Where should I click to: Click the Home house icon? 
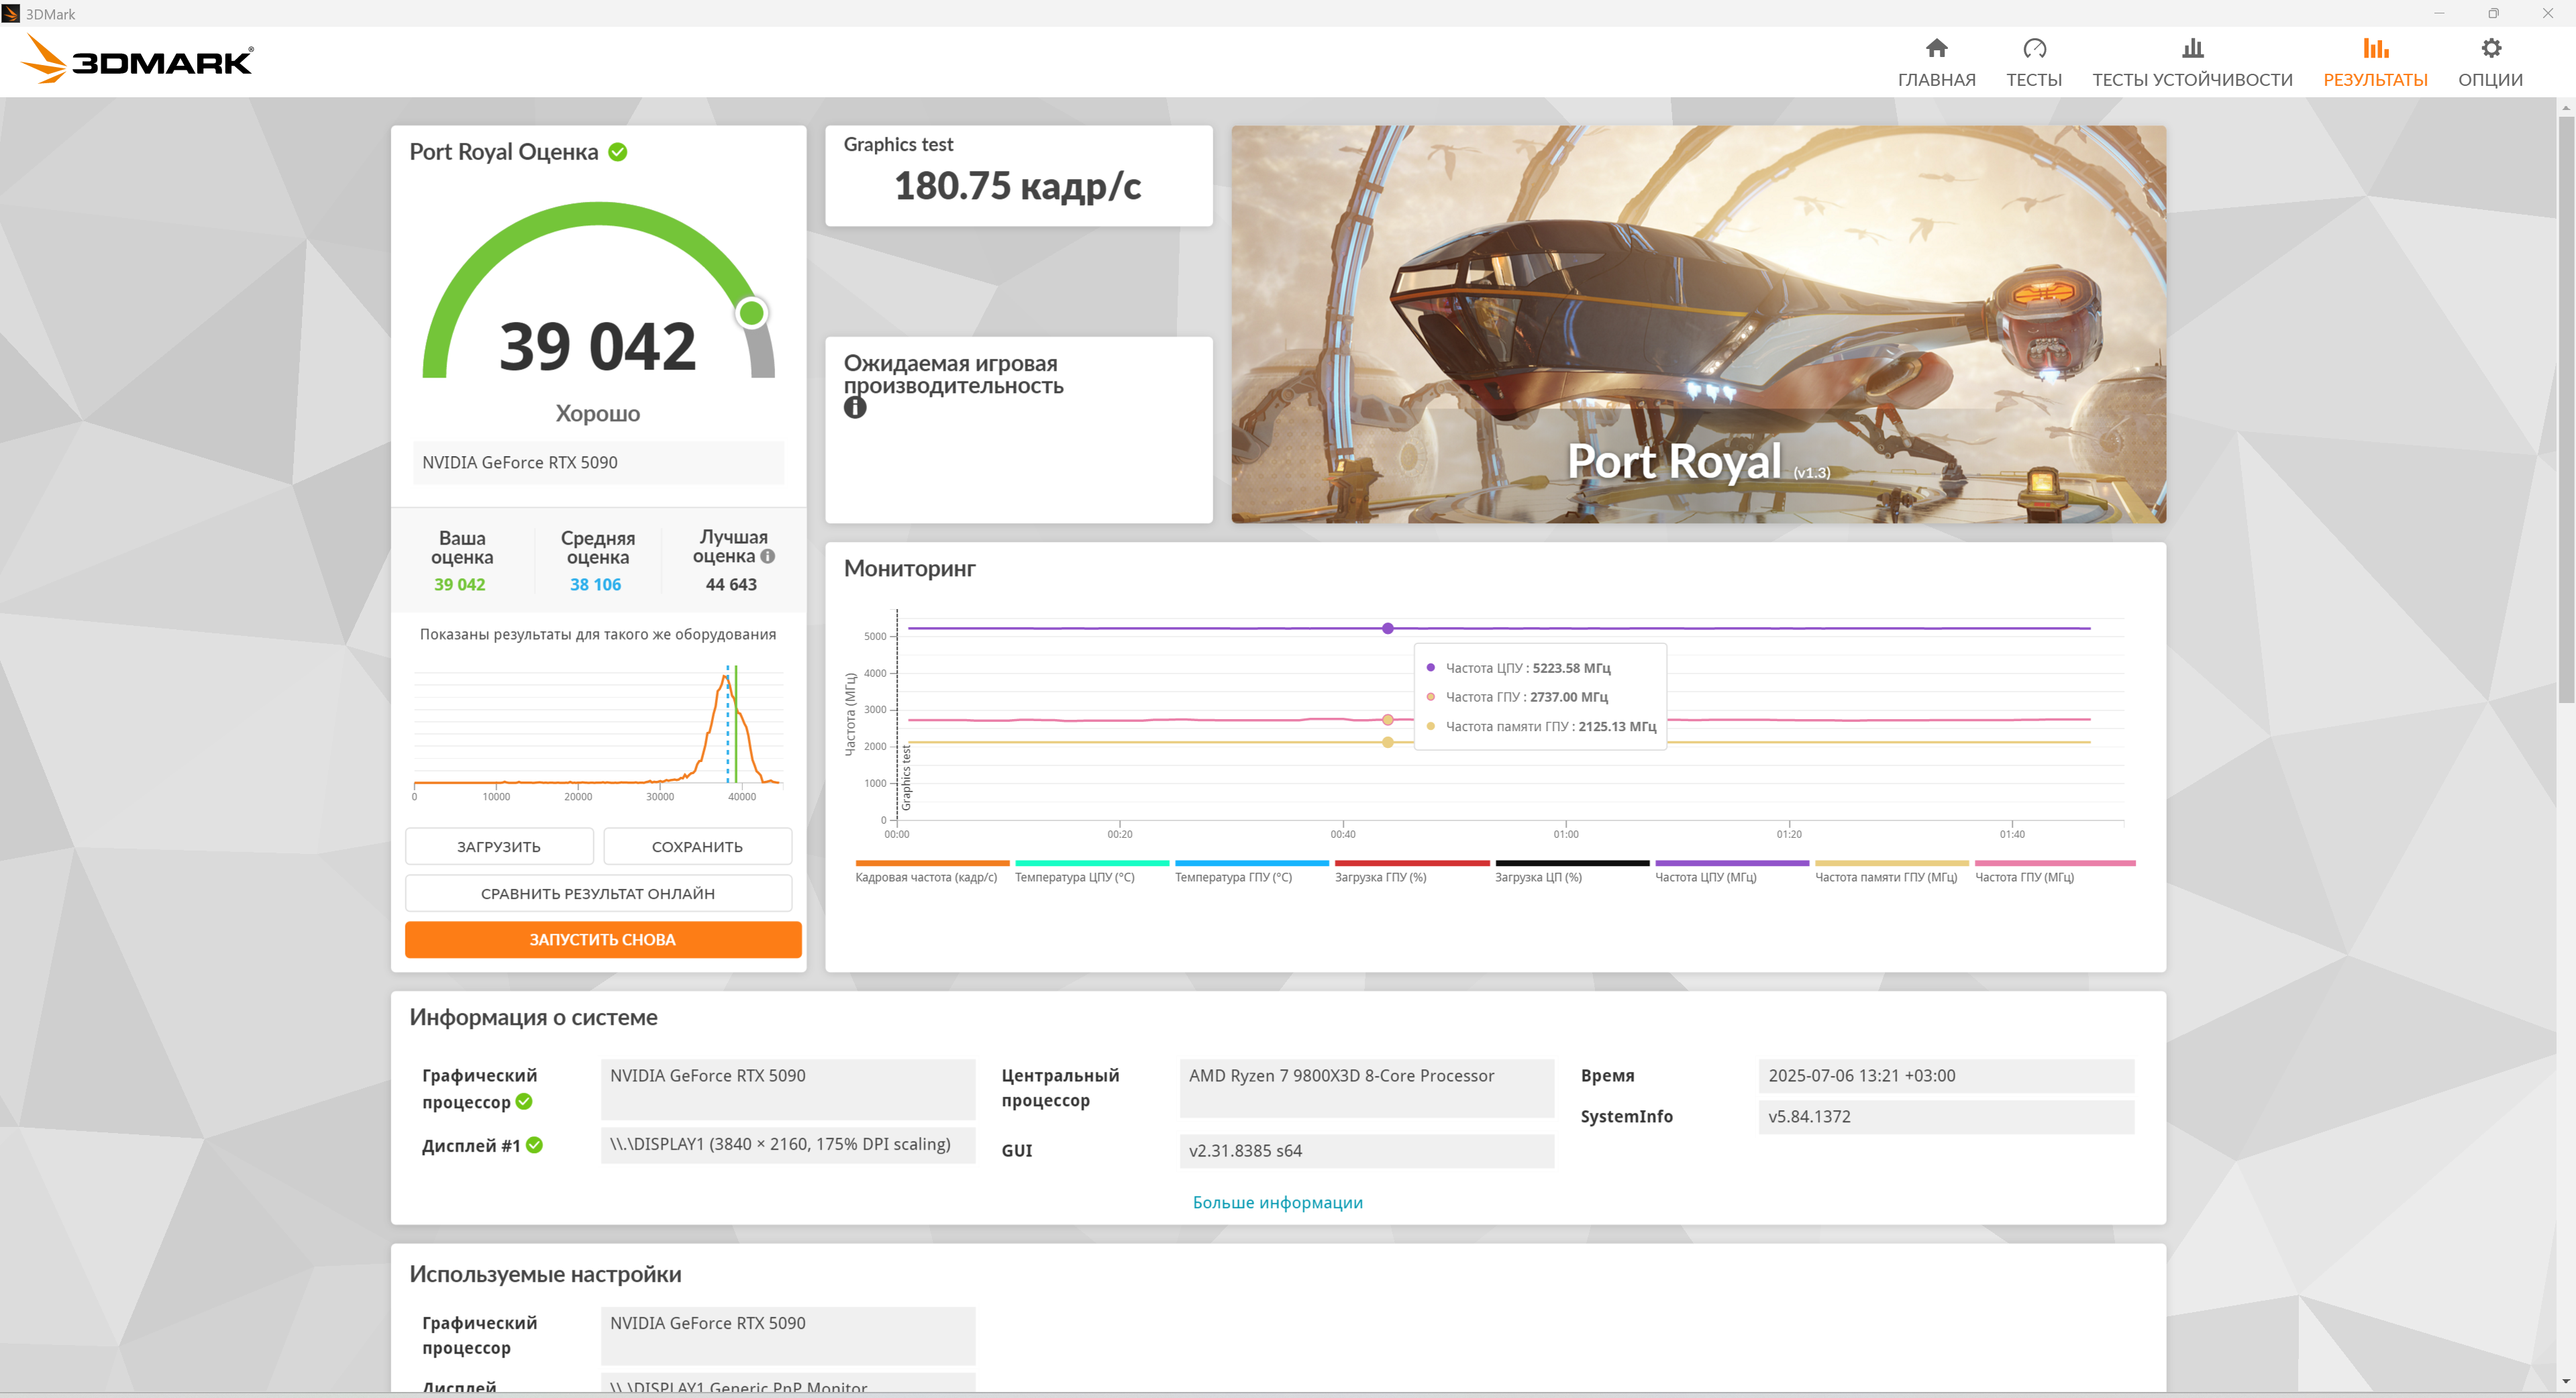pos(1936,48)
